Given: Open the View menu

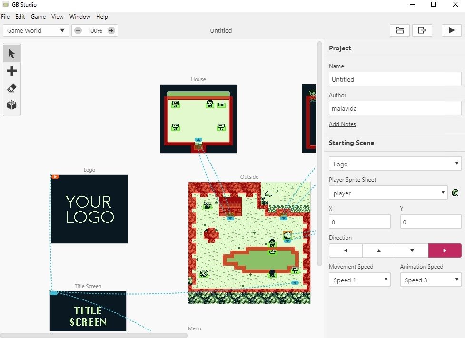Looking at the screenshot, I should [x=57, y=17].
